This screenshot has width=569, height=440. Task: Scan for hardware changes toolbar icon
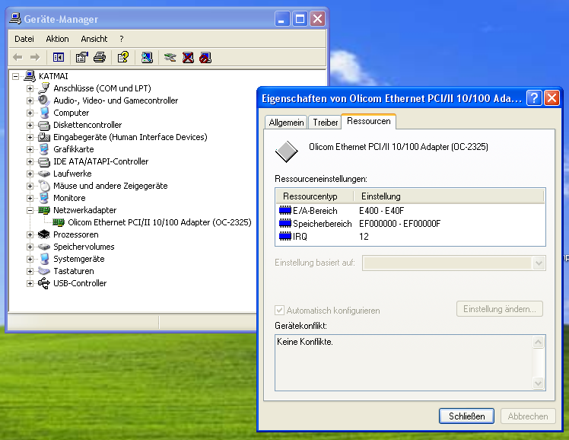point(147,57)
